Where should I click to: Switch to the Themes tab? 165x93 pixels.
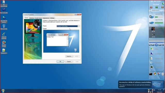pos(26,18)
